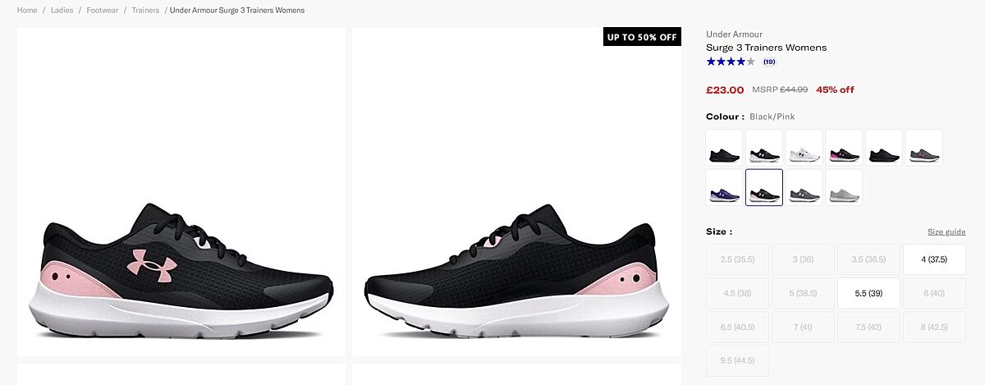The image size is (985, 385).
Task: Click the Under Armour brand name
Action: coord(734,34)
